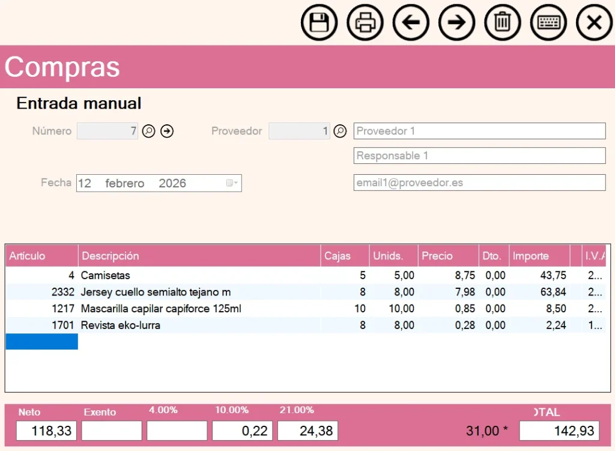Advance to next record with right arrow
Viewport: 615px width, 451px height.
click(x=457, y=23)
